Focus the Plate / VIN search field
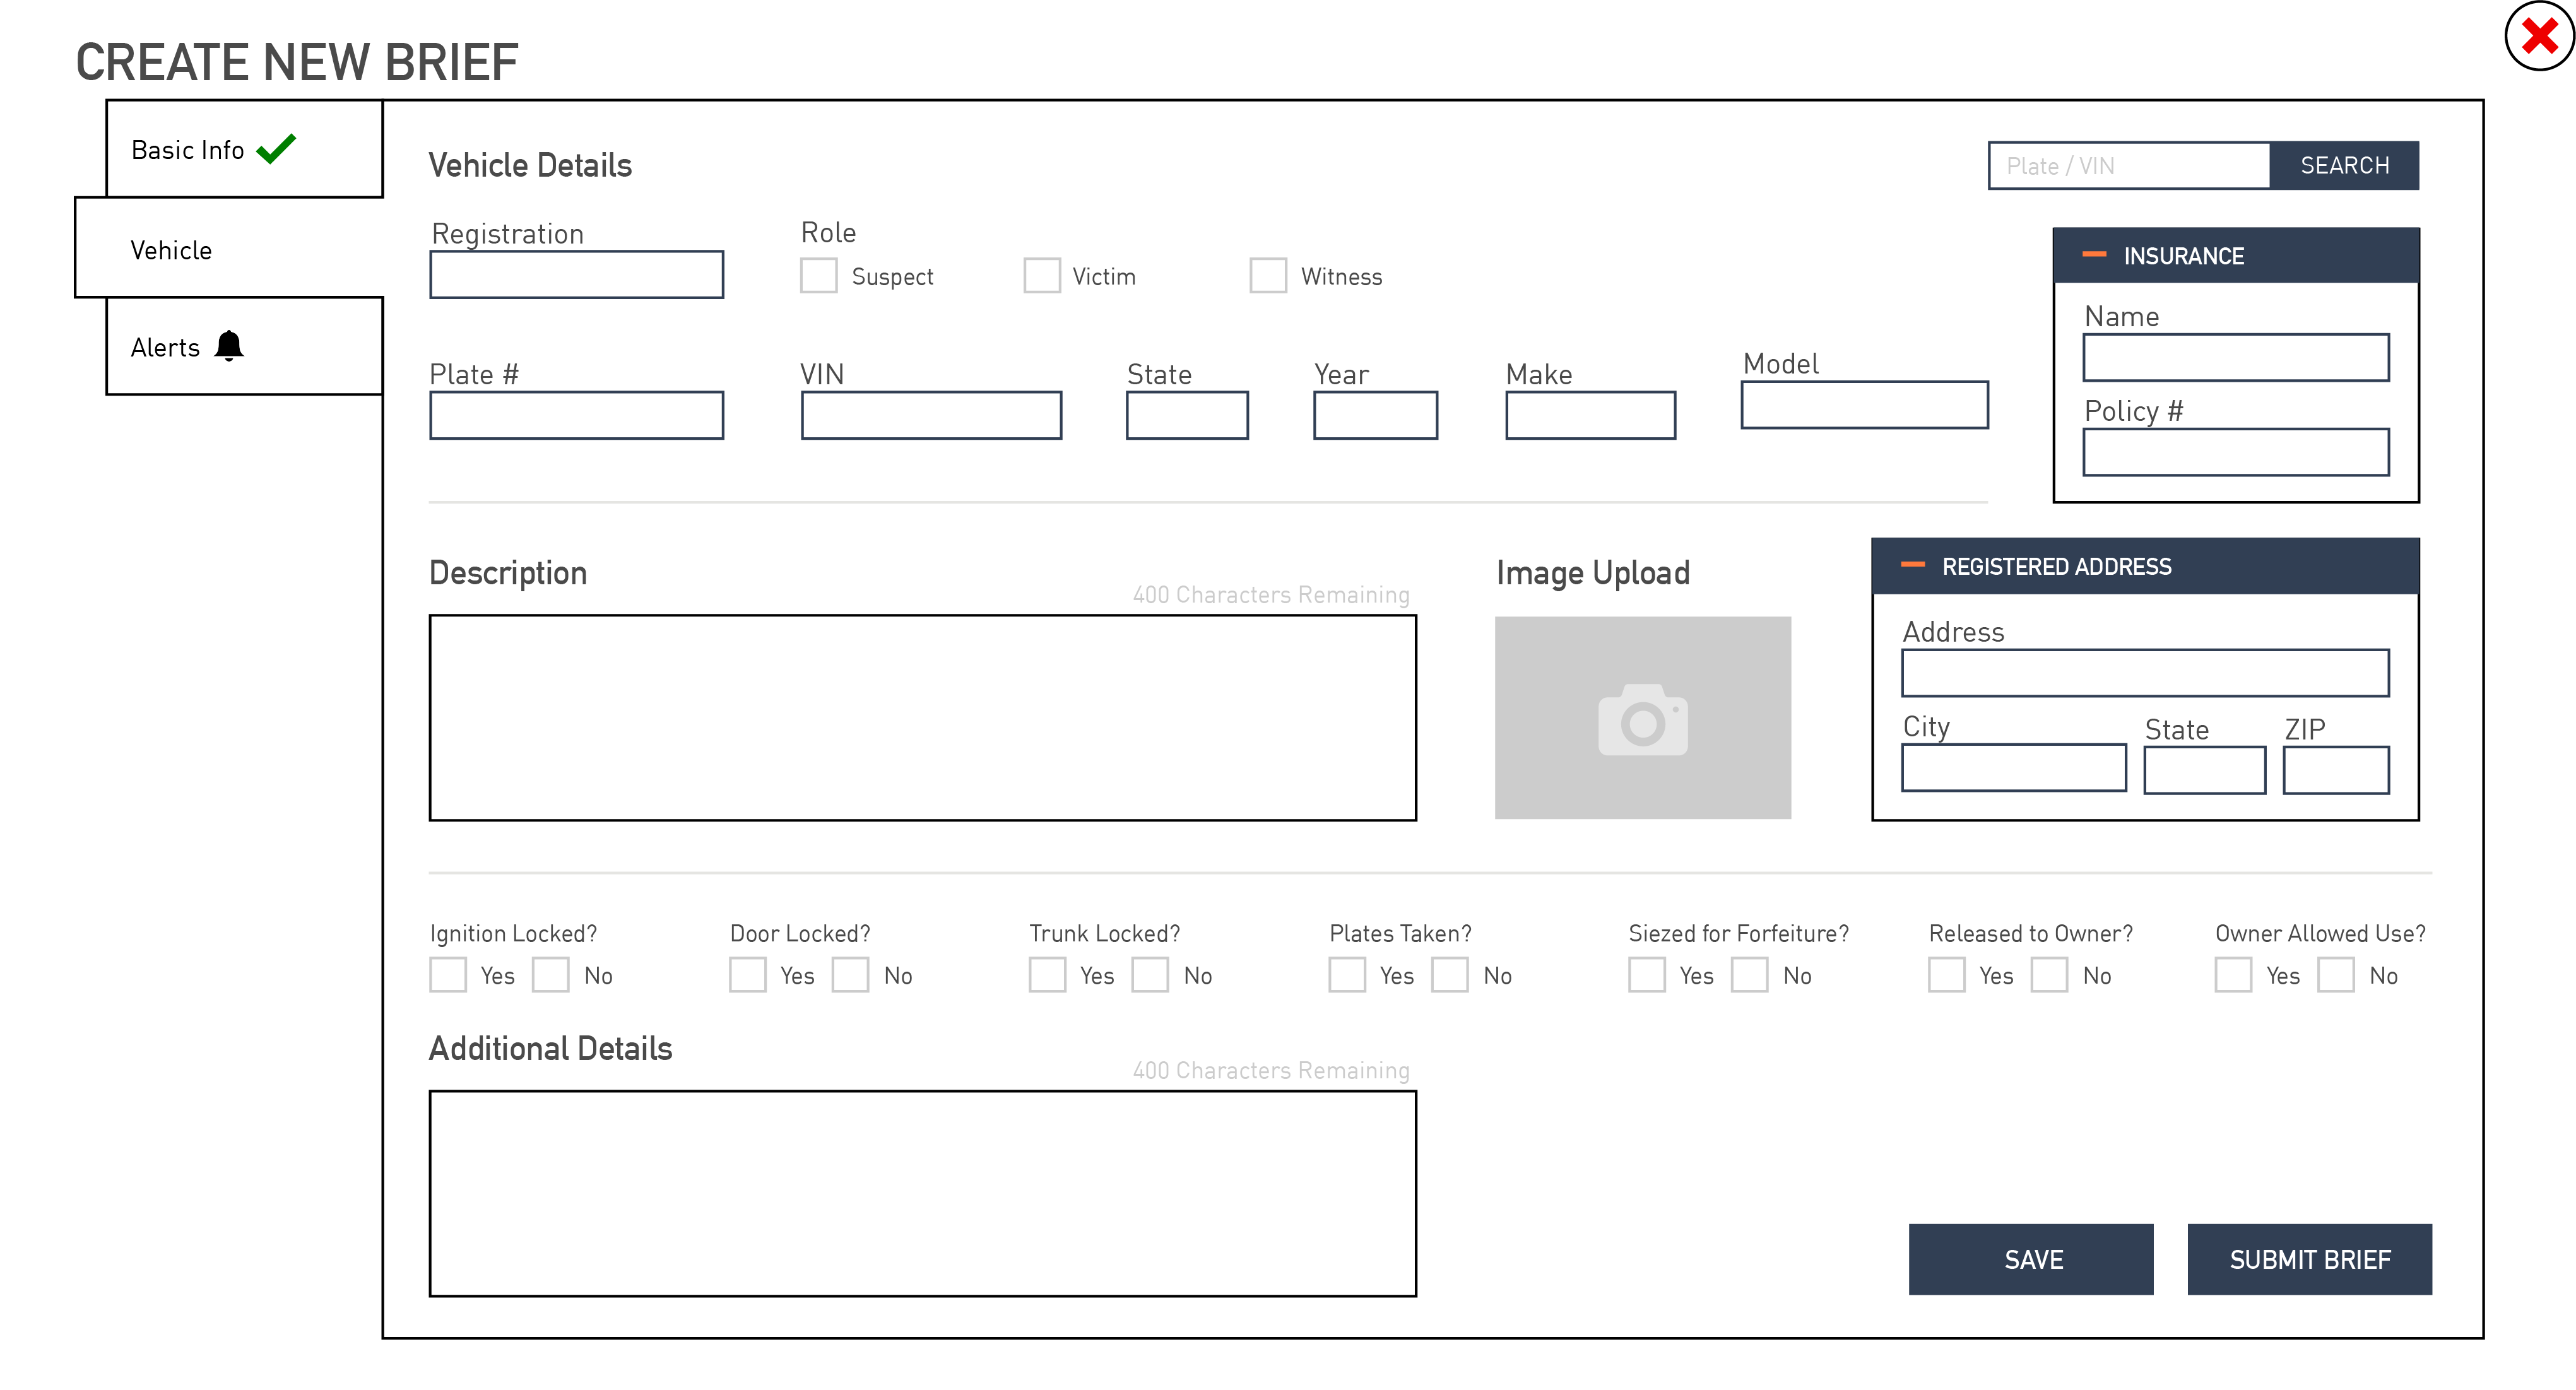 [2129, 165]
